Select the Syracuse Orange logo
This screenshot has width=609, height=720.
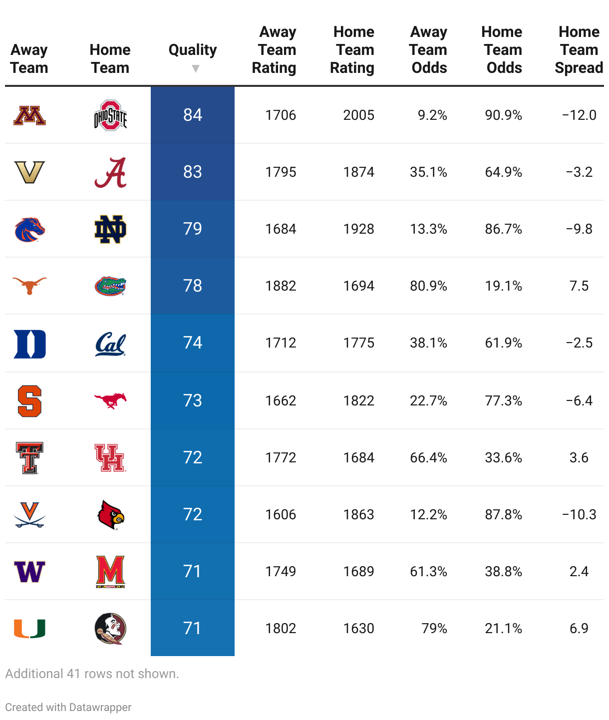pos(29,401)
